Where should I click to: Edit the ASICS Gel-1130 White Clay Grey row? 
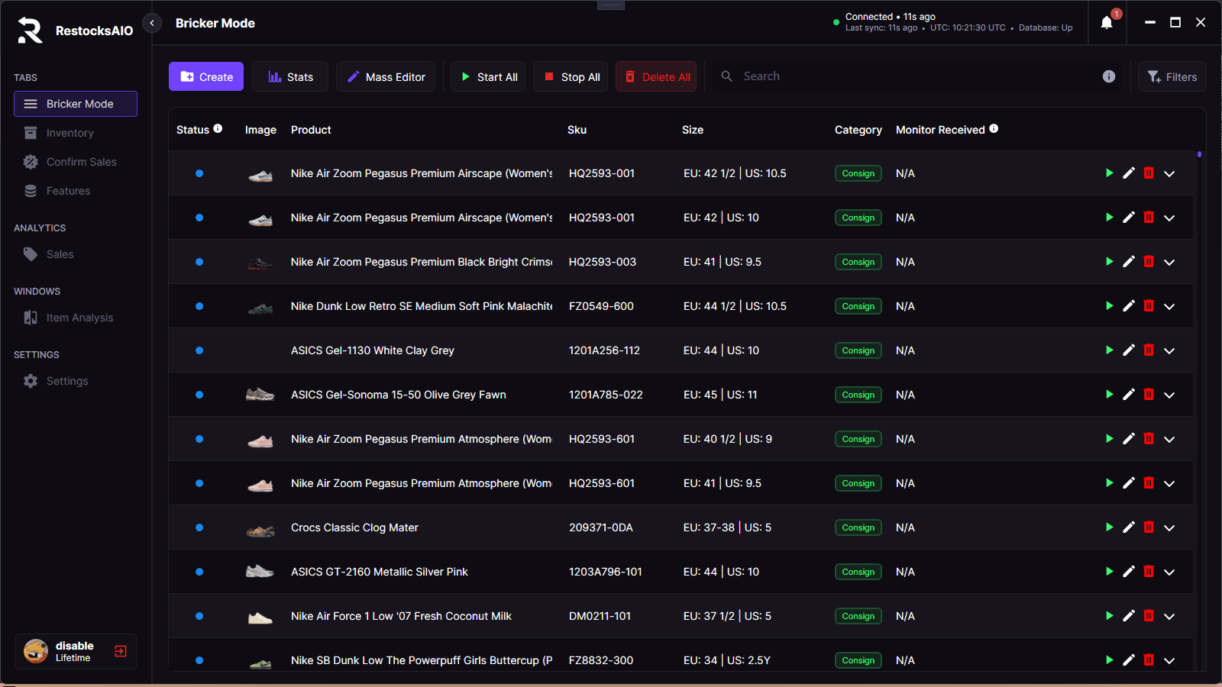pyautogui.click(x=1129, y=350)
